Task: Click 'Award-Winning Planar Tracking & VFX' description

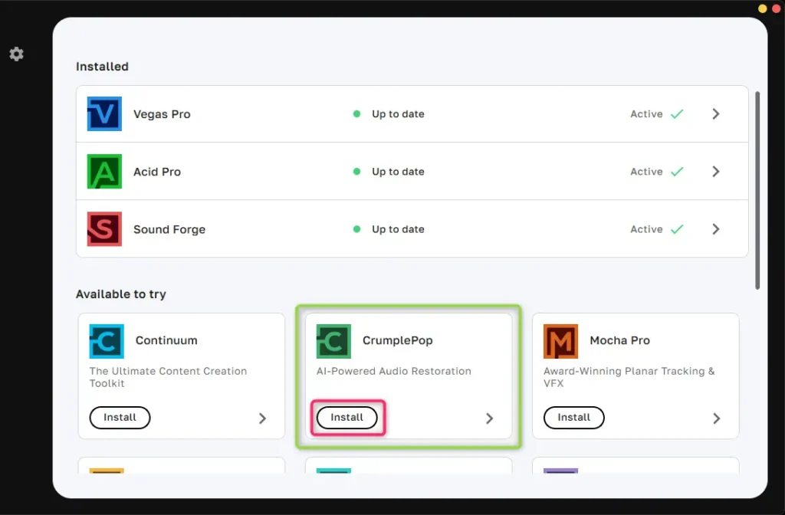Action: click(x=629, y=377)
